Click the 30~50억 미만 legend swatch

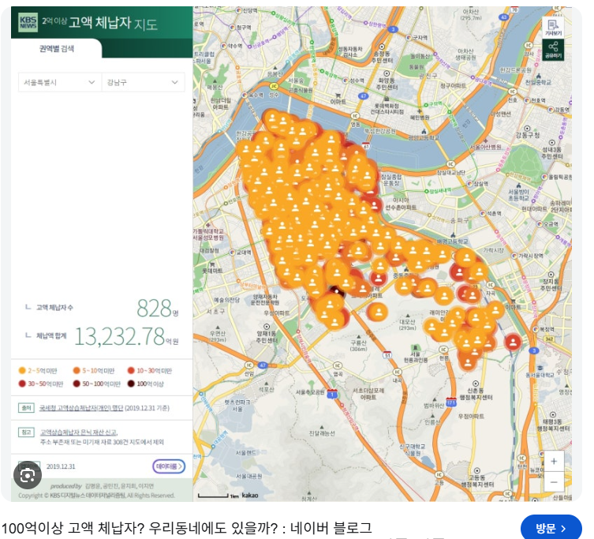(22, 384)
